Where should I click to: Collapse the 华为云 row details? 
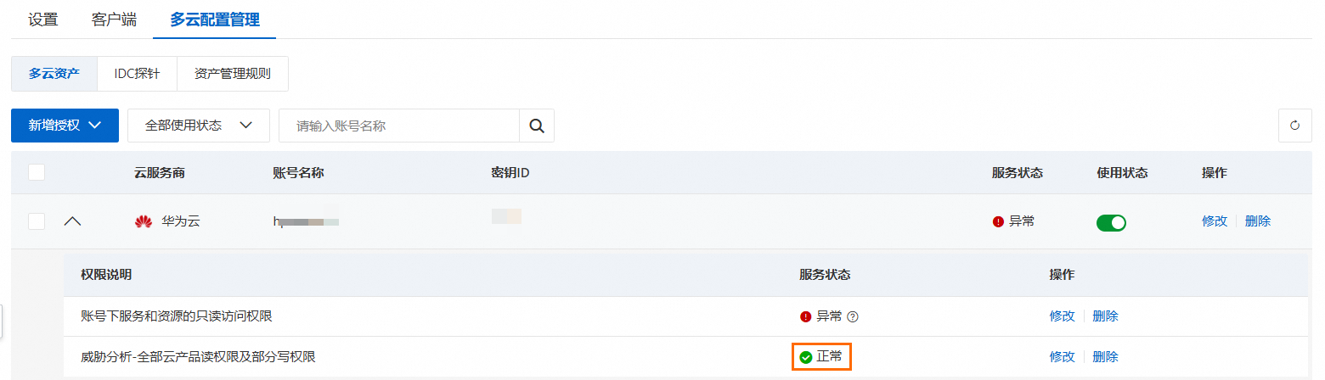tap(73, 221)
